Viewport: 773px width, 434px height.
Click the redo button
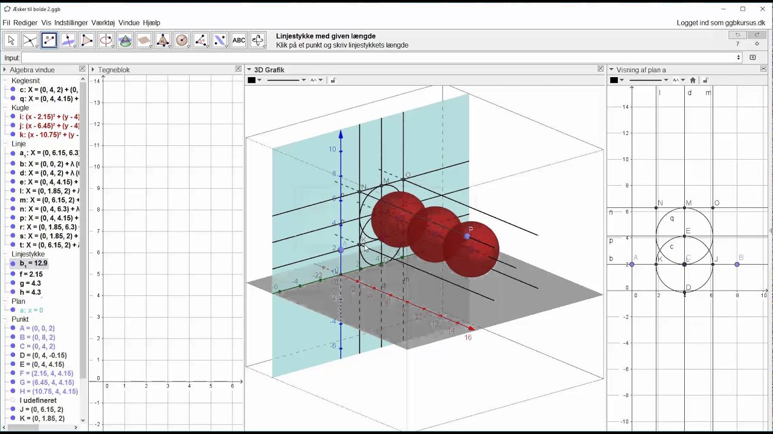point(757,35)
